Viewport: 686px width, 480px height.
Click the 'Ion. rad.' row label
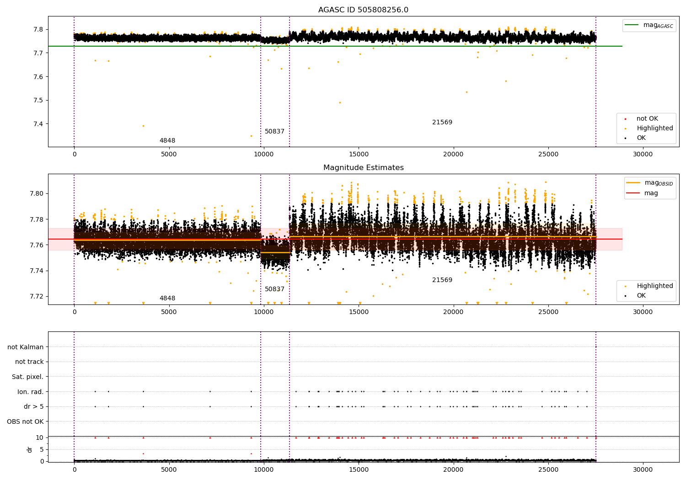(31, 392)
